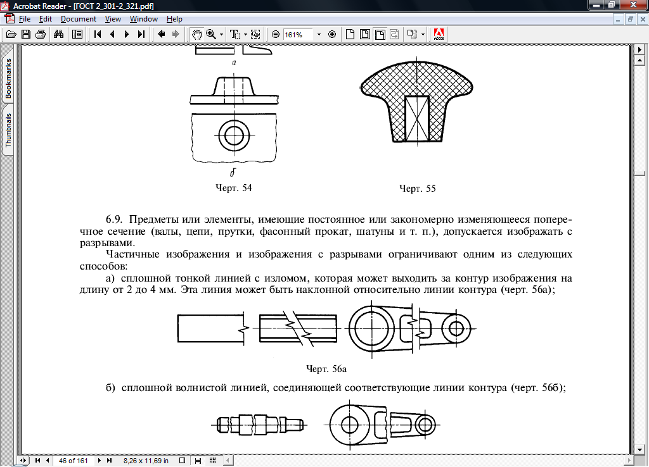Viewport: 649px width, 467px height.
Task: Go to first page in top toolbar
Action: coord(98,34)
